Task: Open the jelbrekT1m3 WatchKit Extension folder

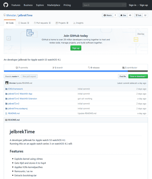Action: (x=23, y=99)
